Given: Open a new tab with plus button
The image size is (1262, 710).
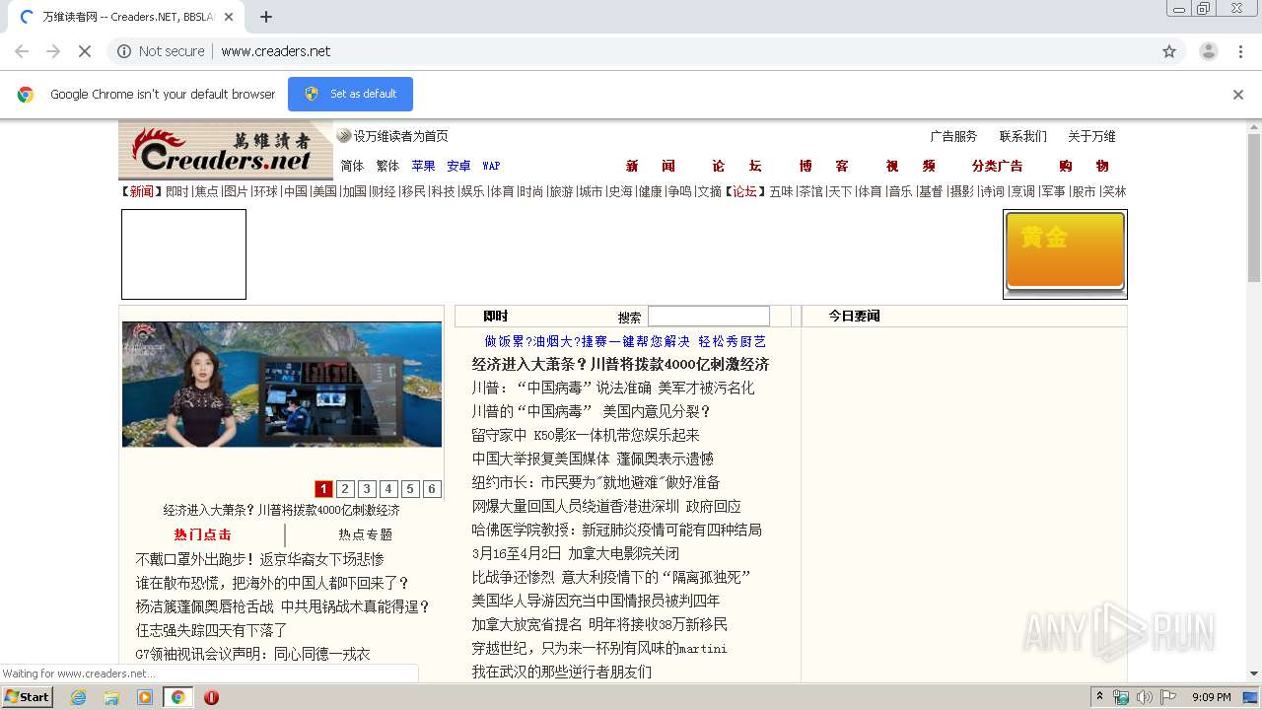Looking at the screenshot, I should (266, 17).
